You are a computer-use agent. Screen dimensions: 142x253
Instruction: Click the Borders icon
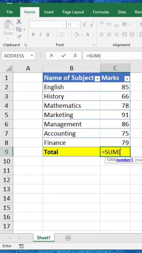click(x=62, y=34)
